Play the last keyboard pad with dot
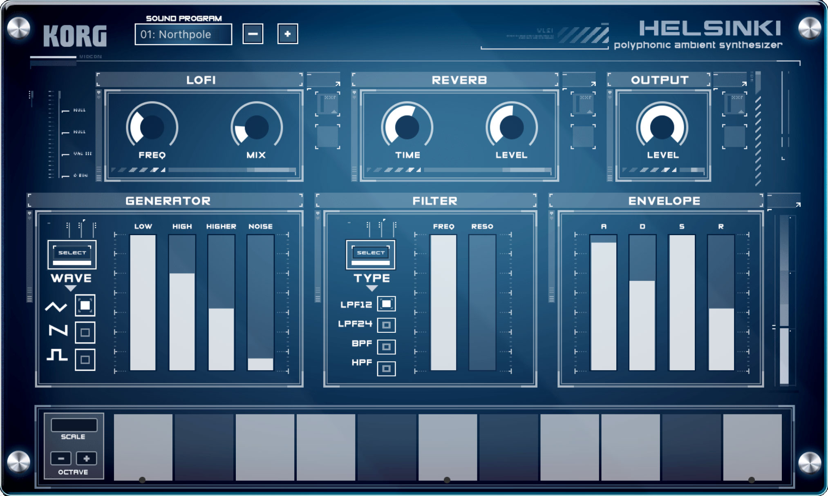Viewport: 828px width, 496px height. (752, 447)
